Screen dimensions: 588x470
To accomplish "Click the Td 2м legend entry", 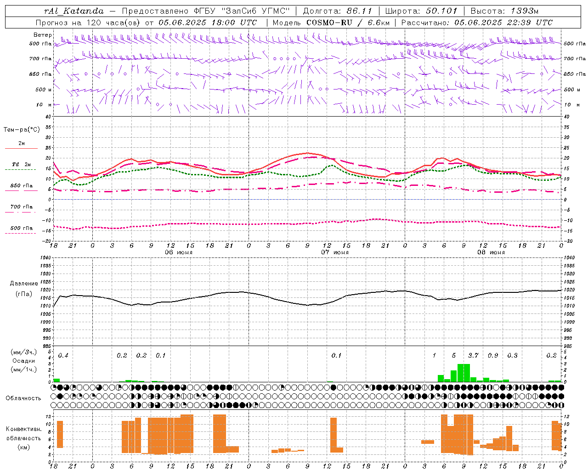I will [x=22, y=164].
